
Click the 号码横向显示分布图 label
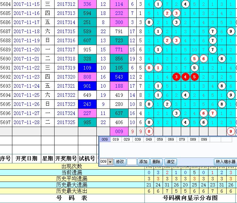tap(190, 198)
